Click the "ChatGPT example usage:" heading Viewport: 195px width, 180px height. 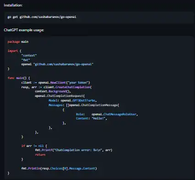click(x=24, y=30)
